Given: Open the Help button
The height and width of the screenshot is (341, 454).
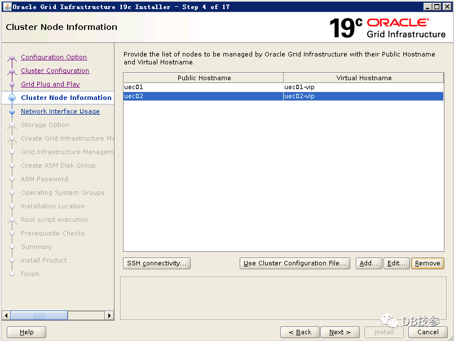Looking at the screenshot, I should click(27, 333).
